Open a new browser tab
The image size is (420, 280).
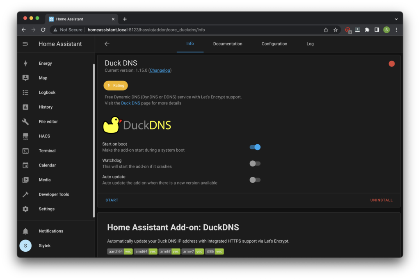click(125, 19)
